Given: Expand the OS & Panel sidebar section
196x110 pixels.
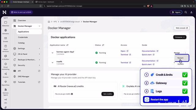Looking at the screenshot, I should coord(40,54).
